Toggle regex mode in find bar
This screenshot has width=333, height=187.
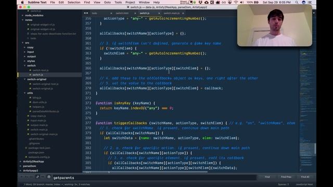tap(21, 177)
